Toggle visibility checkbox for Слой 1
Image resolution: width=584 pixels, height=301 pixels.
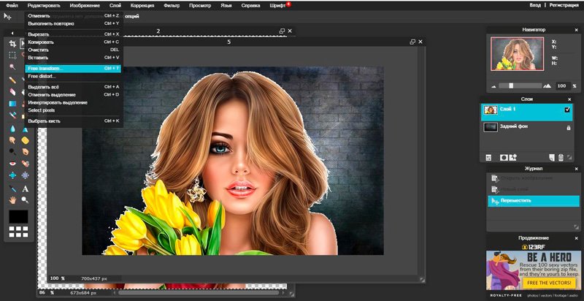pos(567,110)
